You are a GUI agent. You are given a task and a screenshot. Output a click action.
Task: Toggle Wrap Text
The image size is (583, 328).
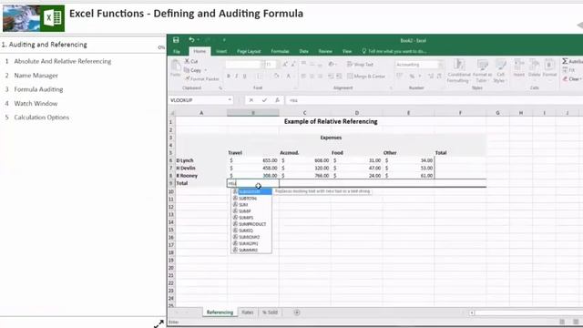click(360, 65)
